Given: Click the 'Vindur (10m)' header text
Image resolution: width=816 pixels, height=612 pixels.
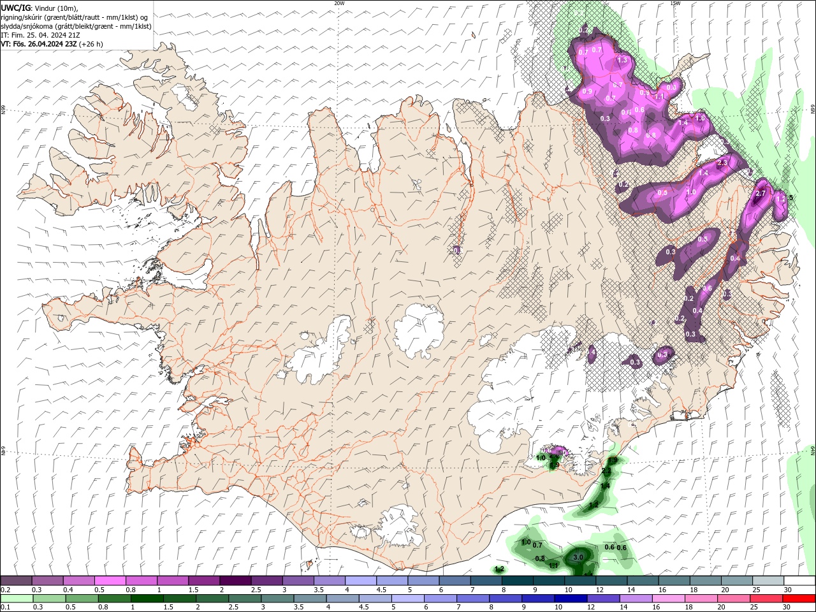Looking at the screenshot, I should [x=56, y=8].
